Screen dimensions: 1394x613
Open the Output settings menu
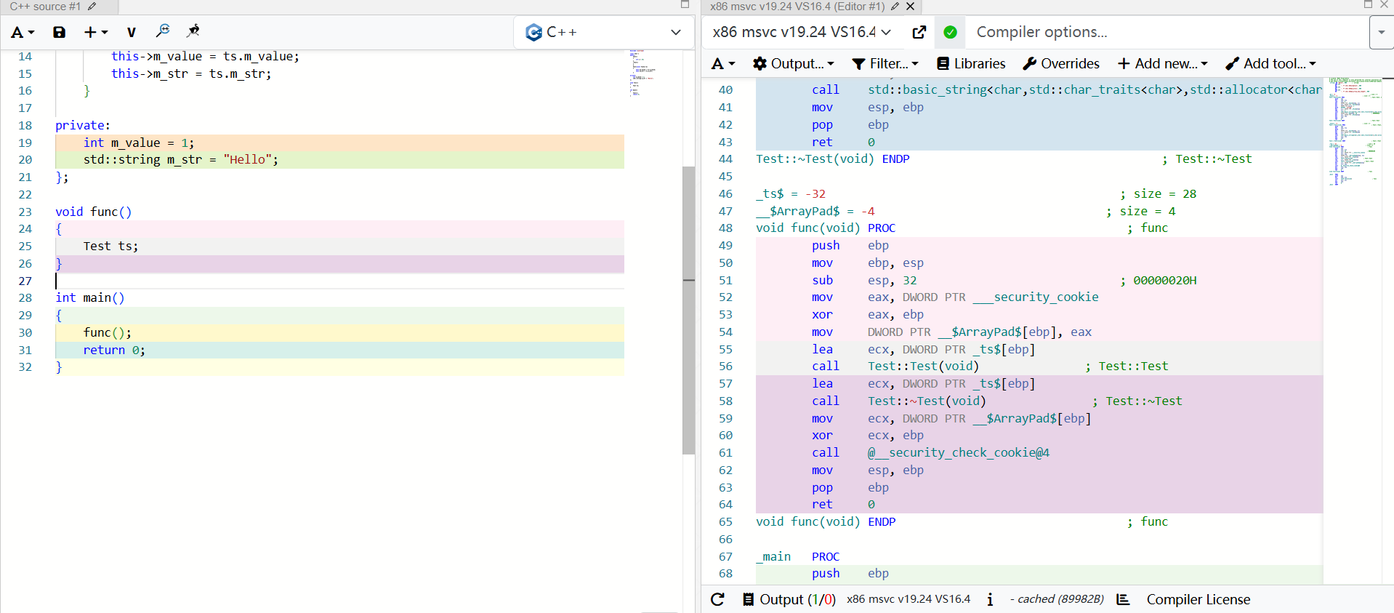click(x=794, y=64)
